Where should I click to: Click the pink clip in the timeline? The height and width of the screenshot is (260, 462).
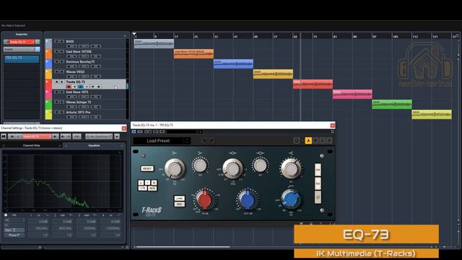coord(352,94)
